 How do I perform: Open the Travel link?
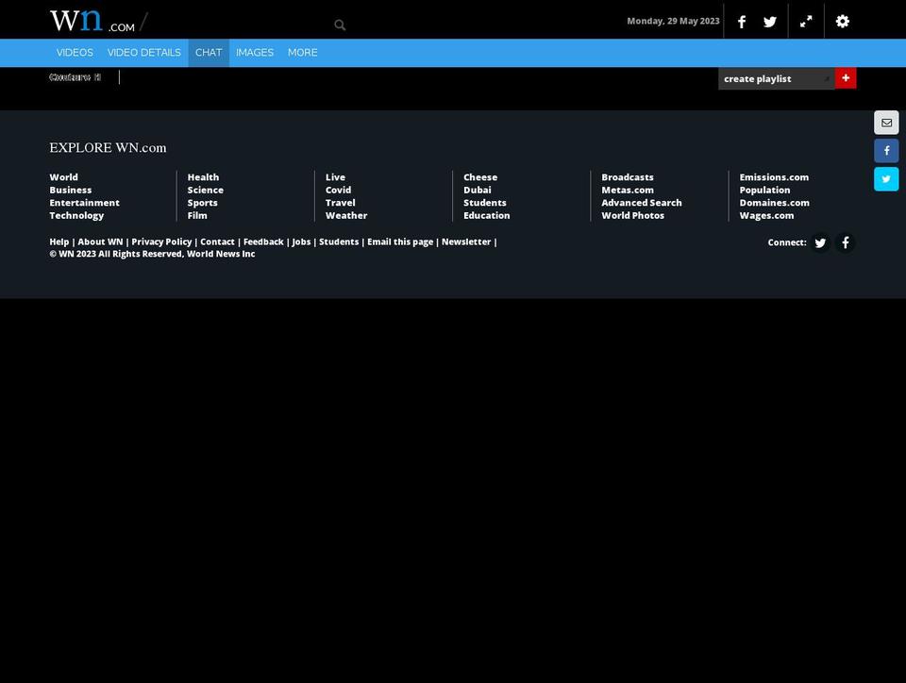click(341, 203)
